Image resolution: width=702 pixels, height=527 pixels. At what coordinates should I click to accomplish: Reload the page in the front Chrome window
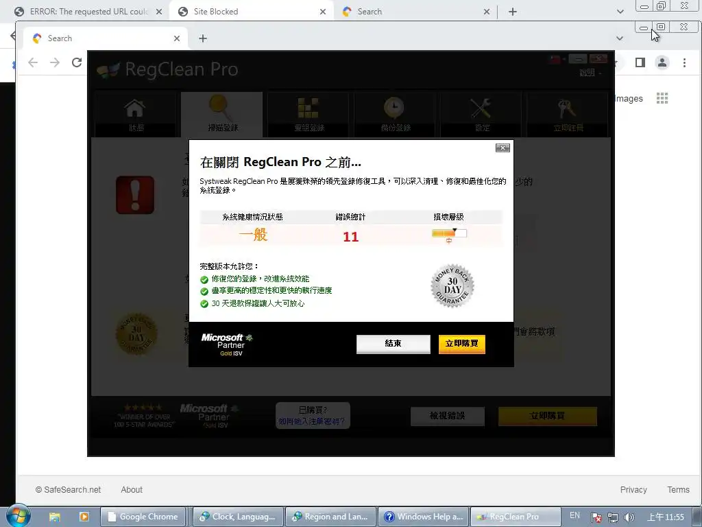77,62
